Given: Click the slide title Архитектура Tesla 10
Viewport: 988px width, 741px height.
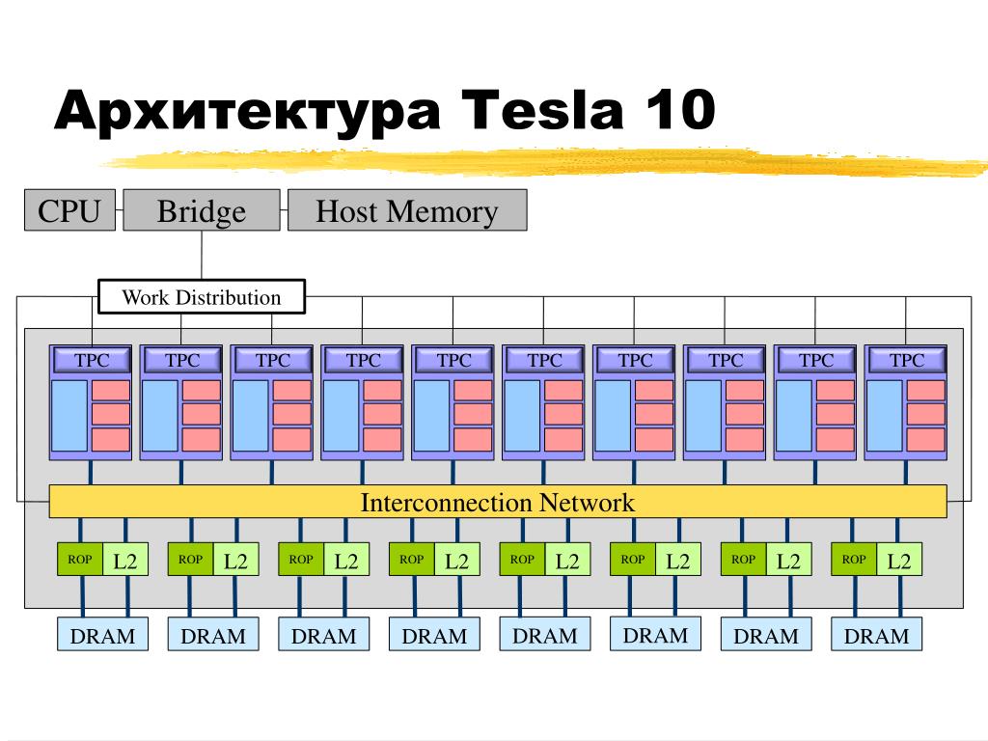Looking at the screenshot, I should coord(385,110).
